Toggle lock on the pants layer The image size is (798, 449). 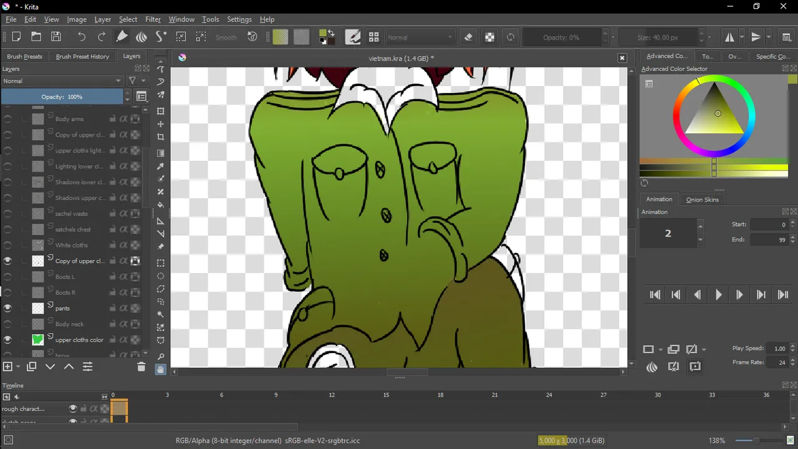pos(113,308)
